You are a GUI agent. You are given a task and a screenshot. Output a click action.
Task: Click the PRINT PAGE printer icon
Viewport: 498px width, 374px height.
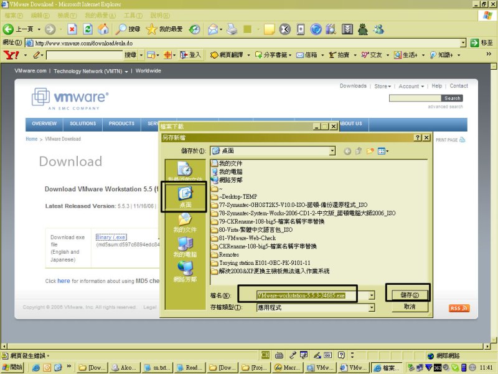coord(463,140)
